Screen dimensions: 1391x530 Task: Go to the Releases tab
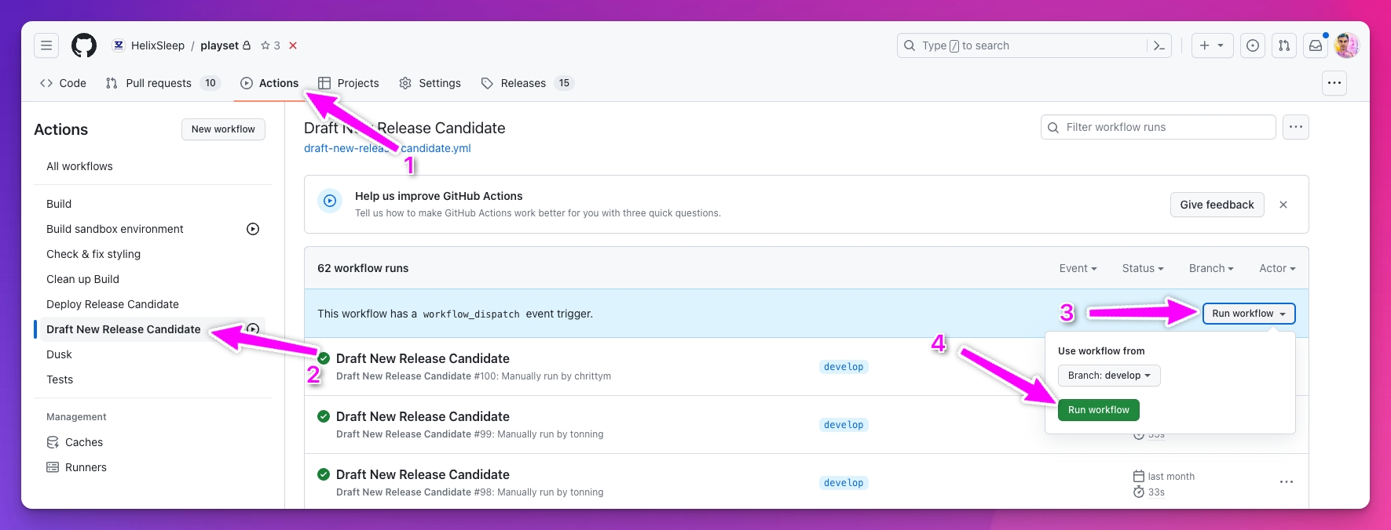click(523, 83)
